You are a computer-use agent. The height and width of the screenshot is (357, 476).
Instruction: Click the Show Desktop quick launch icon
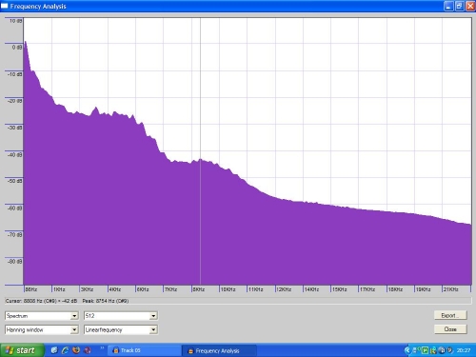click(x=54, y=350)
